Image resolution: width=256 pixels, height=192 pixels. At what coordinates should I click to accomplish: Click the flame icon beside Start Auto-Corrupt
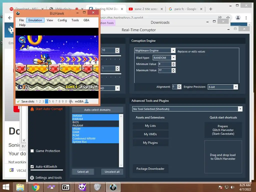tap(32, 109)
